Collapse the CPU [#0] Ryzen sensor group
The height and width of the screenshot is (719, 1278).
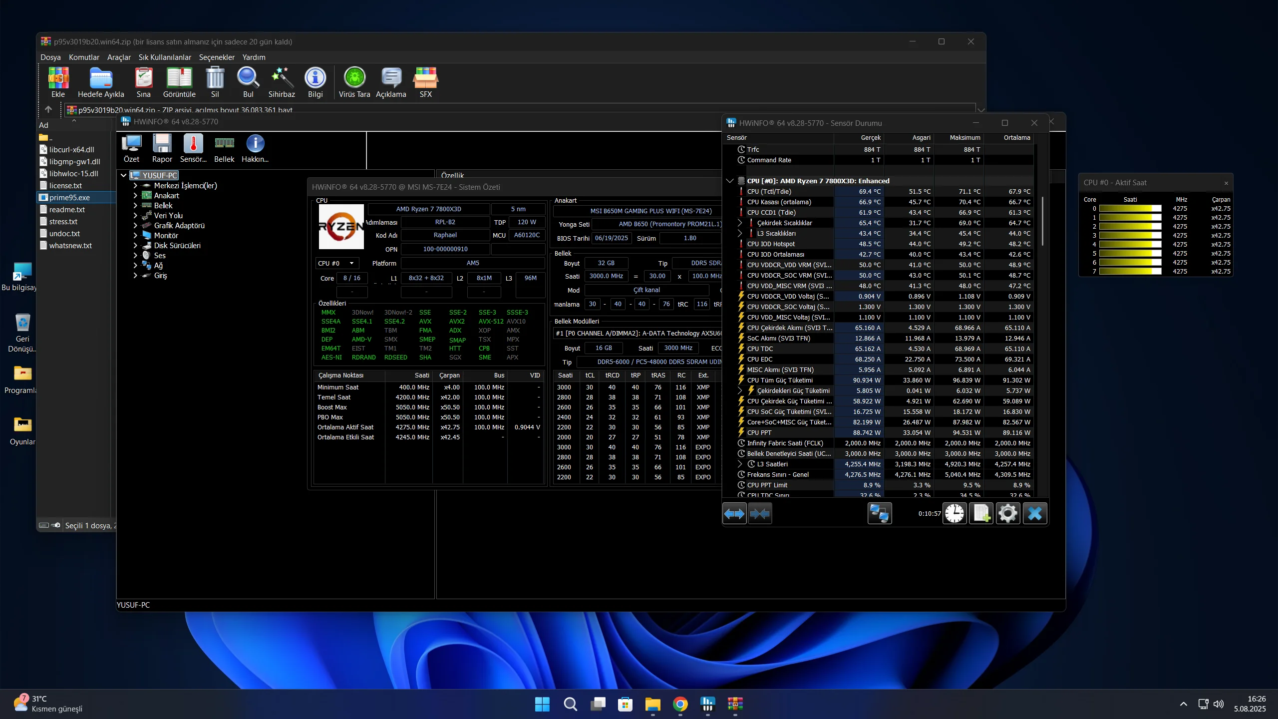(x=730, y=181)
